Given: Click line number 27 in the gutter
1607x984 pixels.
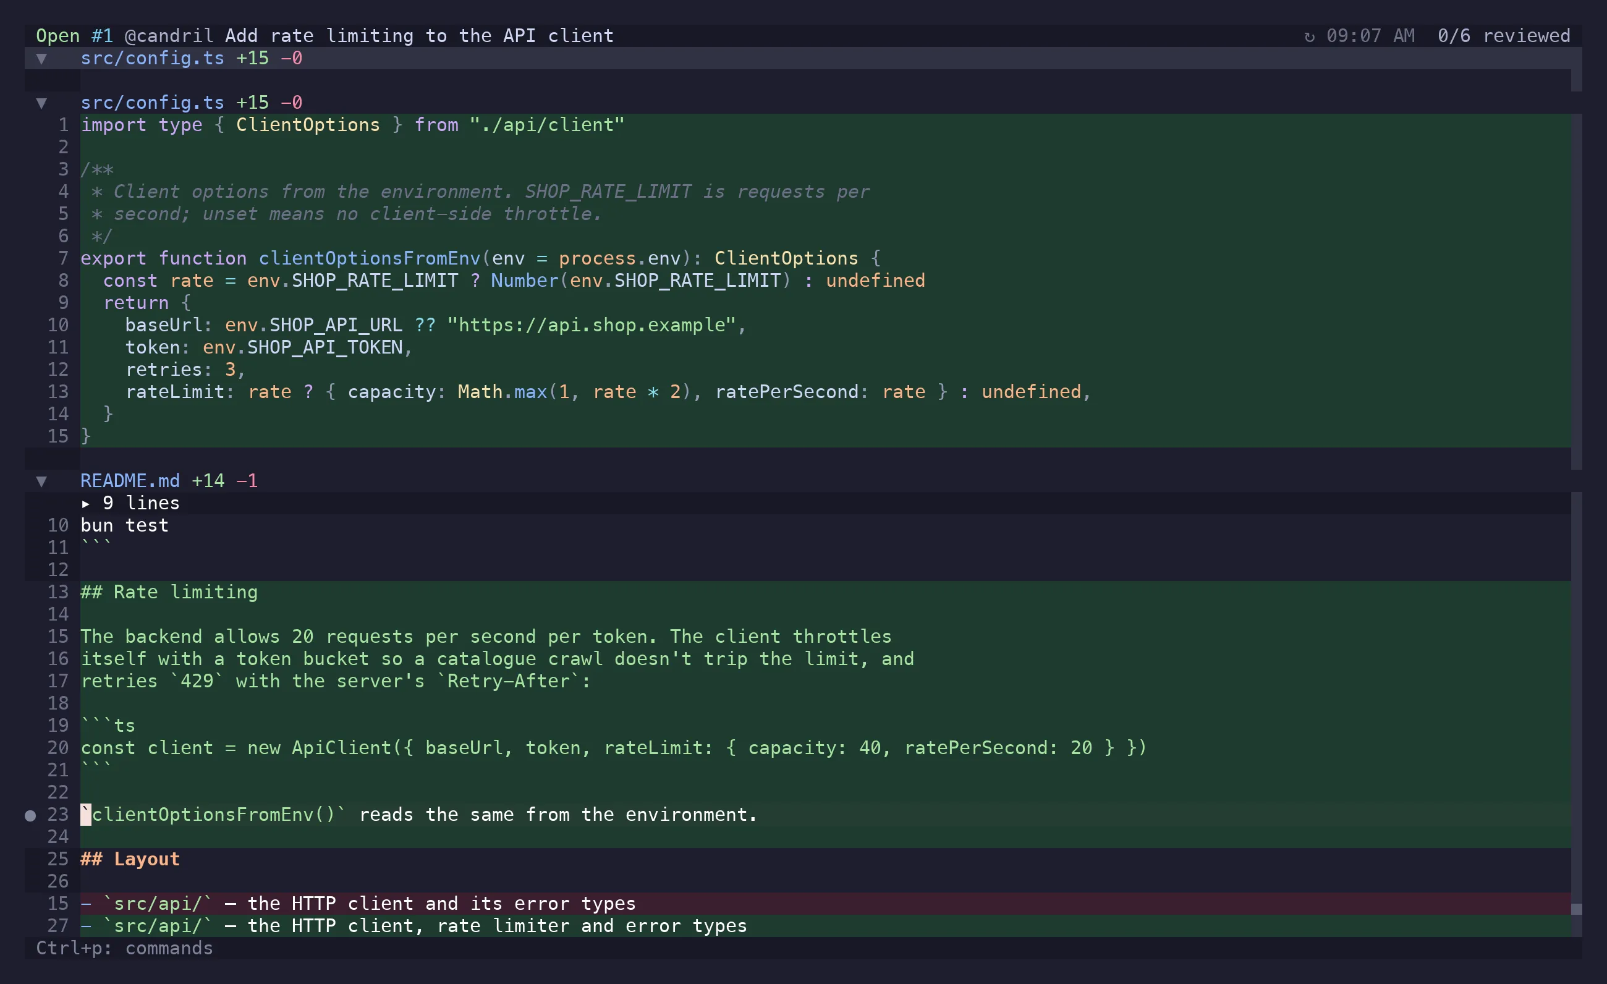Looking at the screenshot, I should [58, 926].
